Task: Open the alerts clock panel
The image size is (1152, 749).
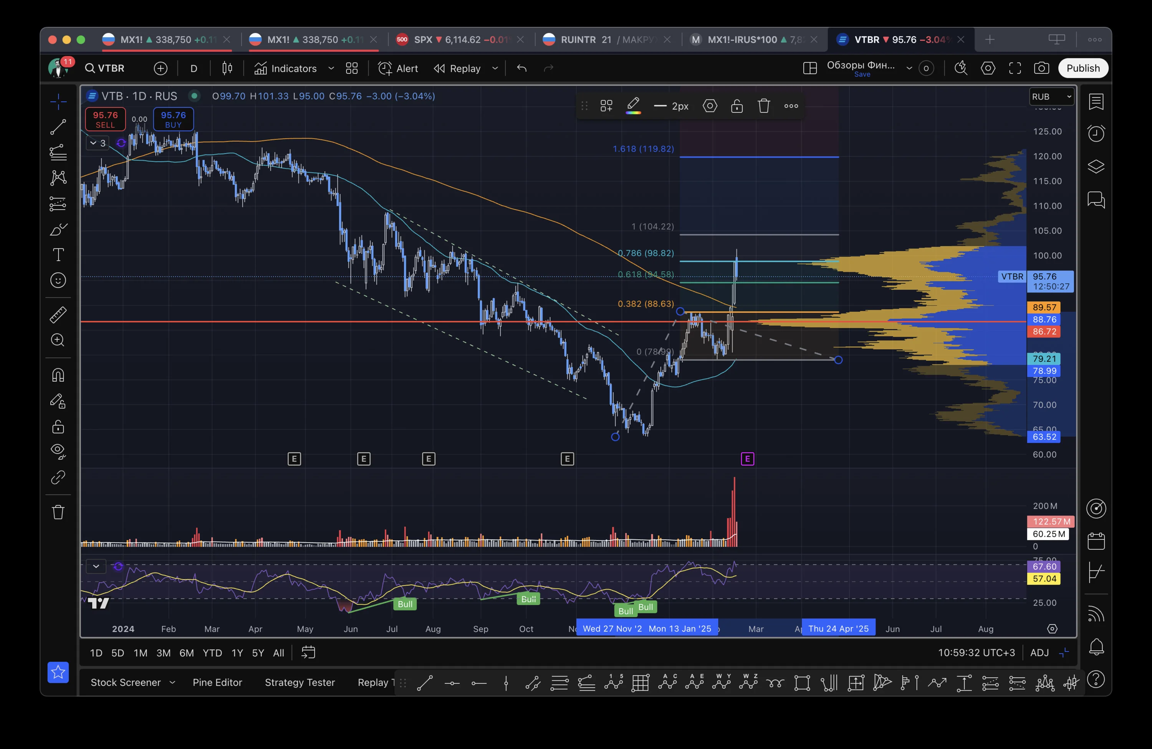Action: (1096, 133)
